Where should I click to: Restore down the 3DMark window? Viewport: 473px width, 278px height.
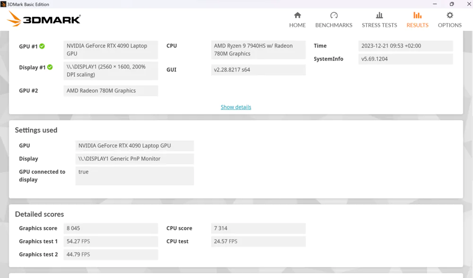tap(452, 4)
